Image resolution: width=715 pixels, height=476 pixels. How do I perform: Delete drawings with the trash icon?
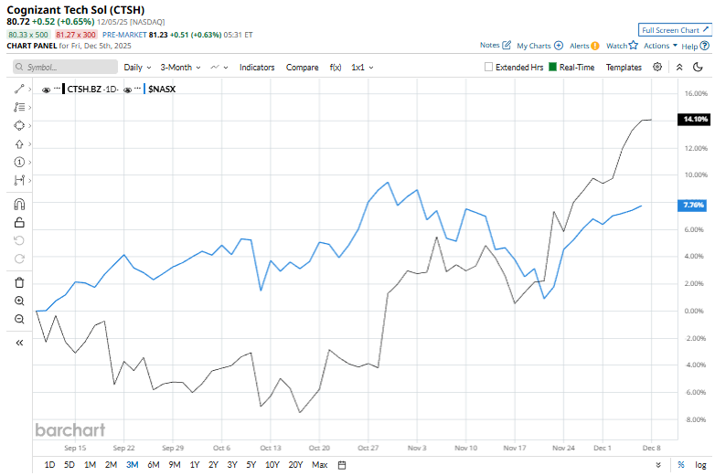tap(19, 282)
